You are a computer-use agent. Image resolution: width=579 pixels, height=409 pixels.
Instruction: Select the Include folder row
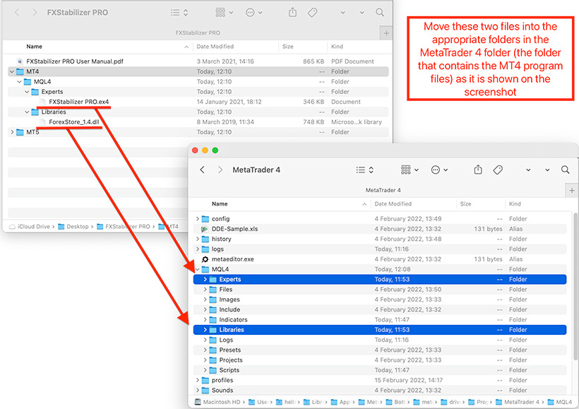click(x=380, y=309)
